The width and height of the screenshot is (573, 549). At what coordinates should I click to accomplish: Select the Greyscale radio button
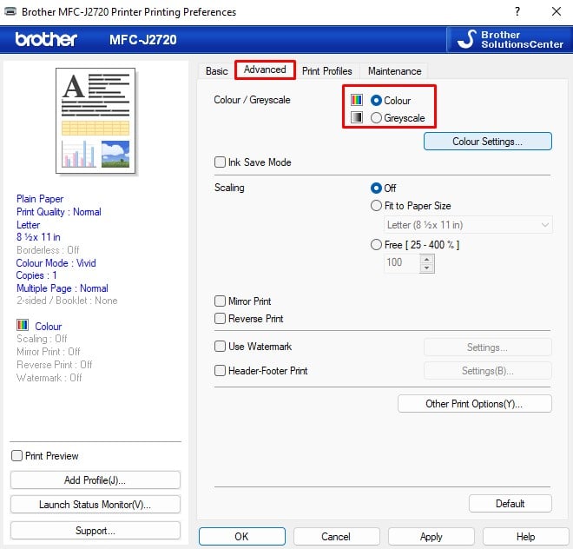376,118
